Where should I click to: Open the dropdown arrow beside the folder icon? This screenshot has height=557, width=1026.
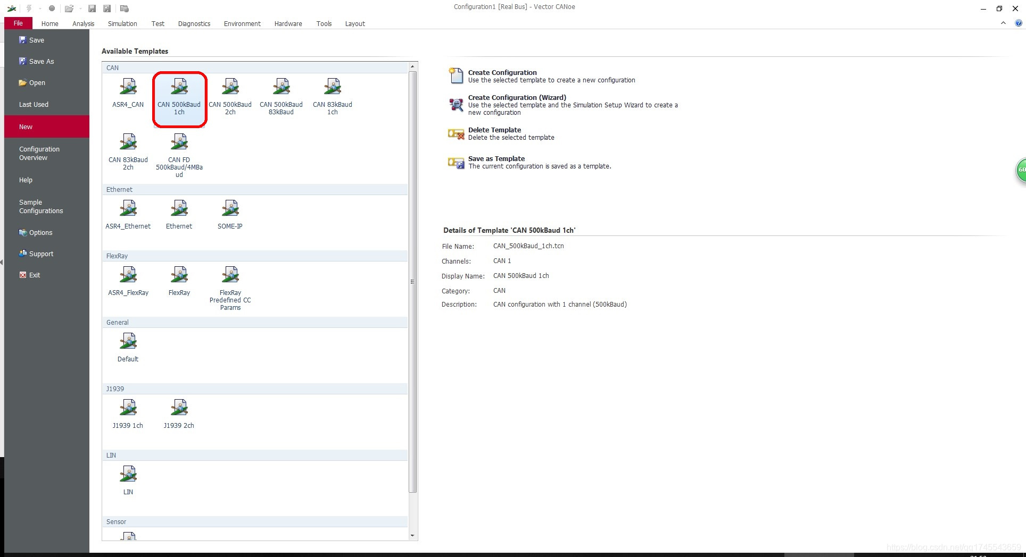point(81,9)
